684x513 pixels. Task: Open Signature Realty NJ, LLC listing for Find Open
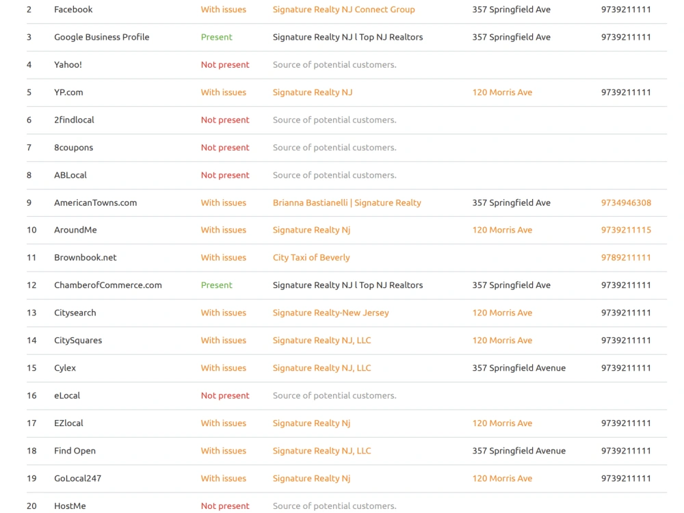point(322,451)
